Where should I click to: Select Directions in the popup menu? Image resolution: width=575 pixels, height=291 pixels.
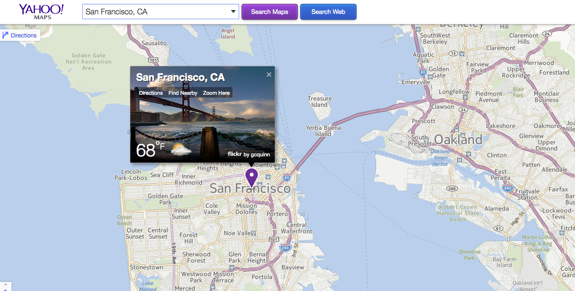pyautogui.click(x=151, y=93)
